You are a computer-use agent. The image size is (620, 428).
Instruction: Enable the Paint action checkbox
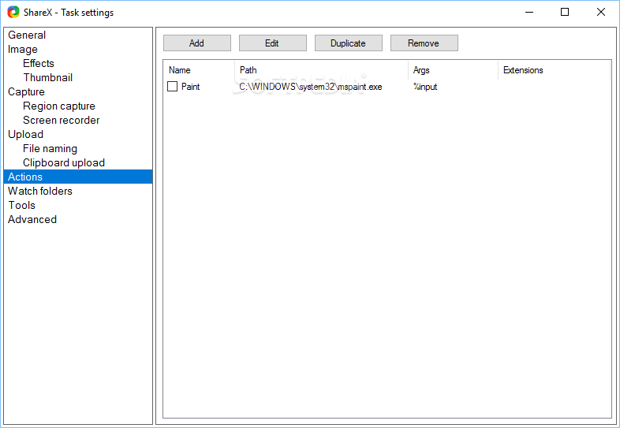[173, 87]
